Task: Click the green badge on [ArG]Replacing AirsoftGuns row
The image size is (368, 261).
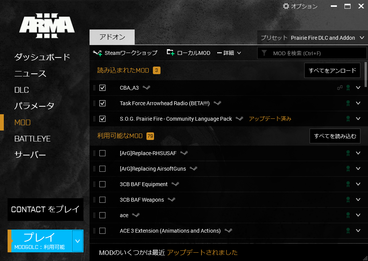Action: 348,169
